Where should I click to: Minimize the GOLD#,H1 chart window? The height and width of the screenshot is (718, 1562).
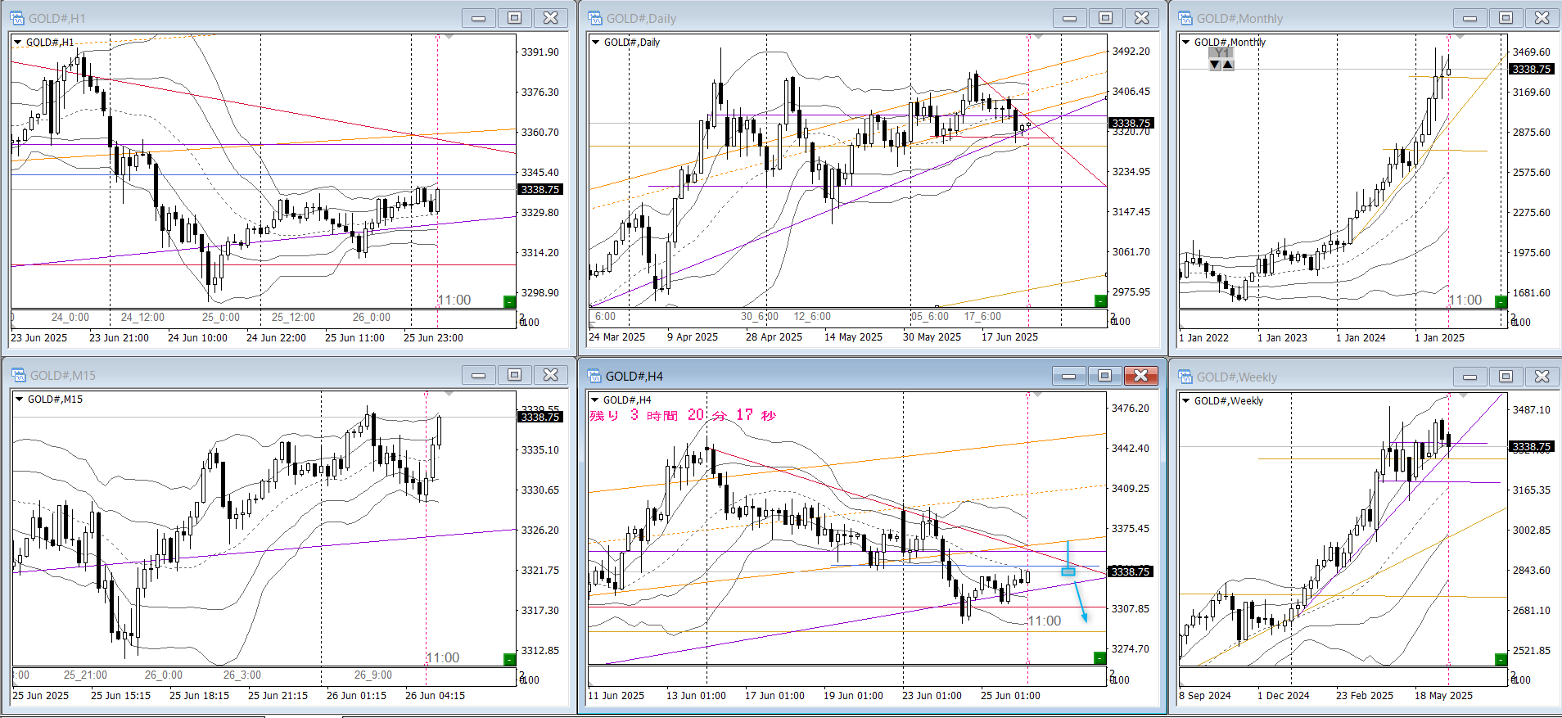click(x=479, y=18)
